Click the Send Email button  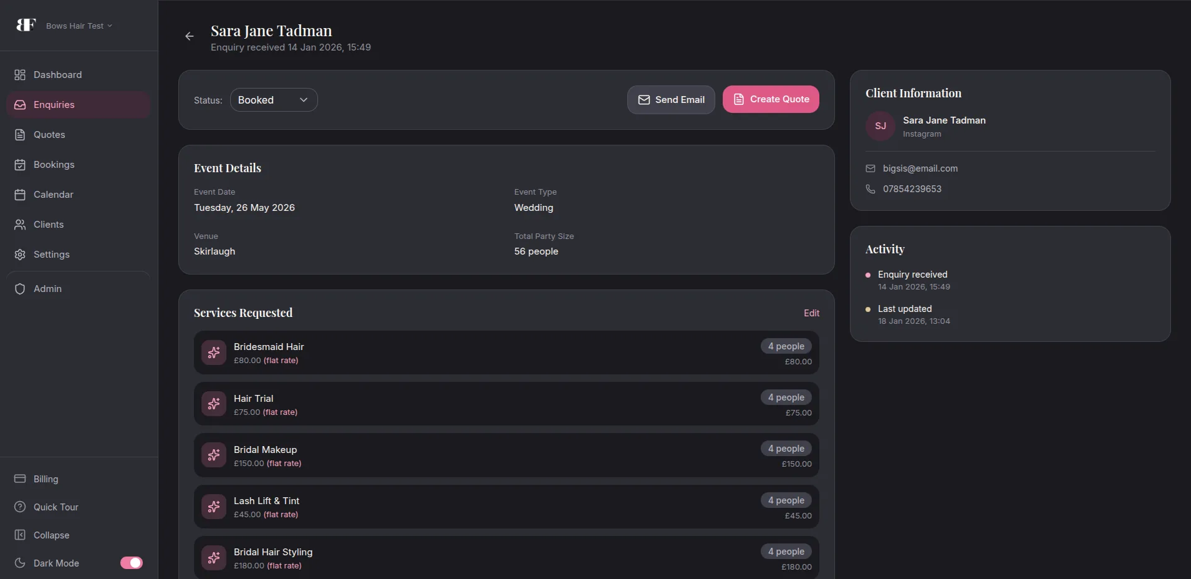coord(671,100)
